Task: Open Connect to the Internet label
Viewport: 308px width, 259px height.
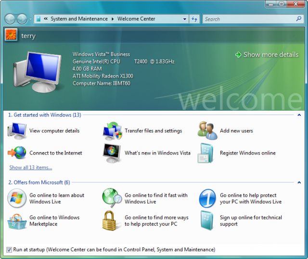Action: (56, 153)
